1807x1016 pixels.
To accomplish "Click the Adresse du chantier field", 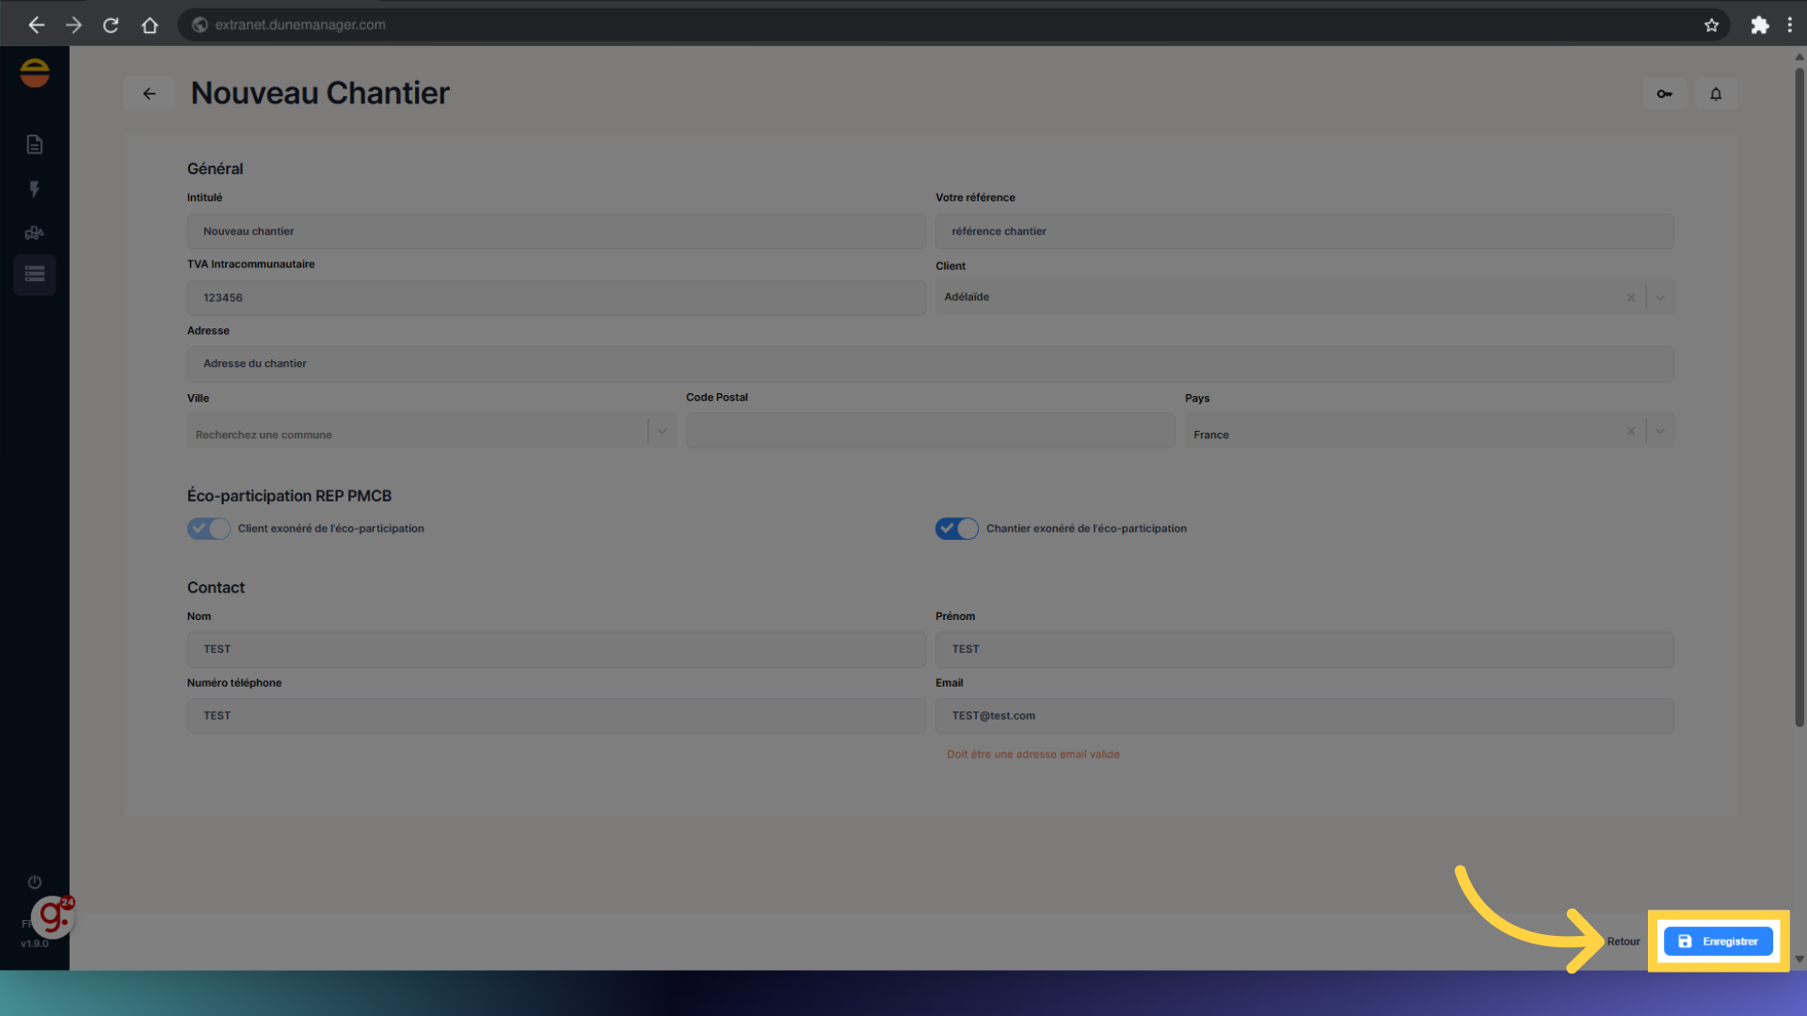I will tap(930, 364).
